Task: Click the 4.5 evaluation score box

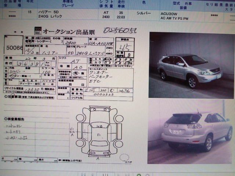Action: click(x=125, y=47)
